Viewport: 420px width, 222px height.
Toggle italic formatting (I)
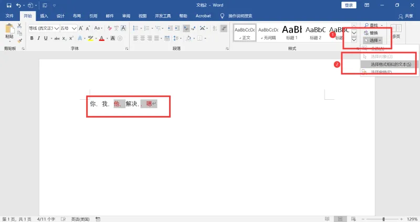[x=38, y=38]
